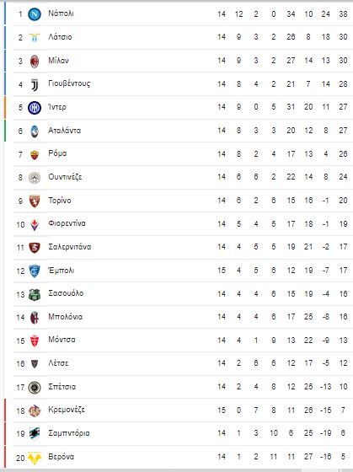Click the Ουντινέζε team name

click(x=65, y=177)
